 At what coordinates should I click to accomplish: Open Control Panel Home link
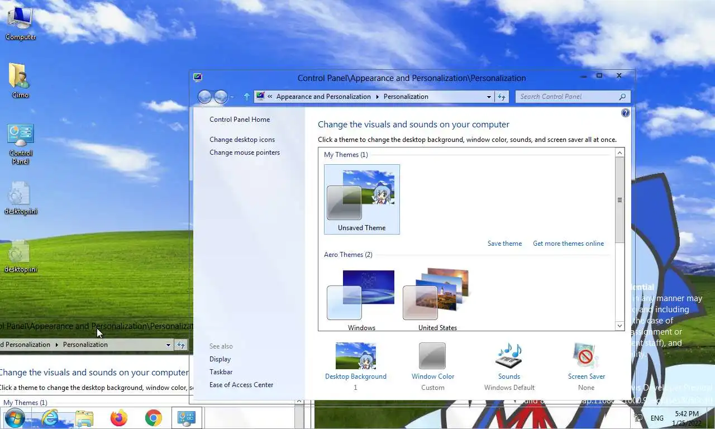pos(240,120)
